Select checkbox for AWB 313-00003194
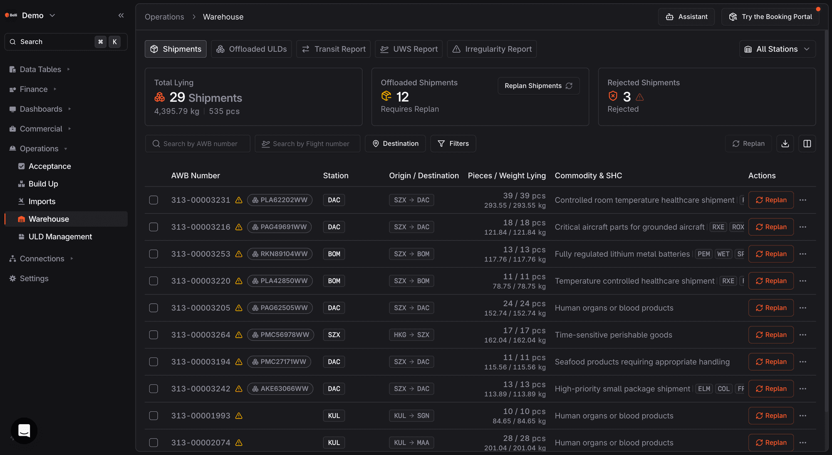832x455 pixels. [154, 362]
